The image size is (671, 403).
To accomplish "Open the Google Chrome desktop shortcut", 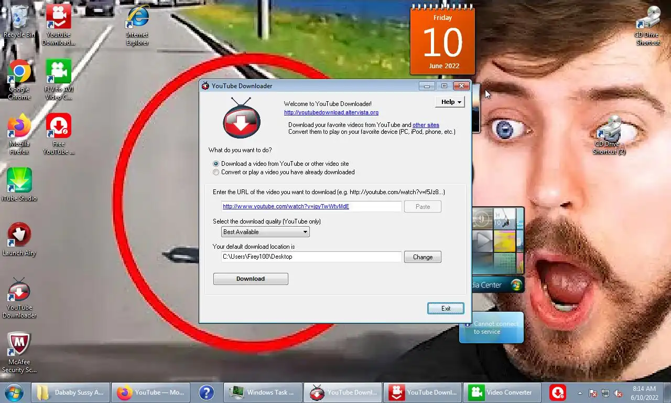I will [x=19, y=79].
